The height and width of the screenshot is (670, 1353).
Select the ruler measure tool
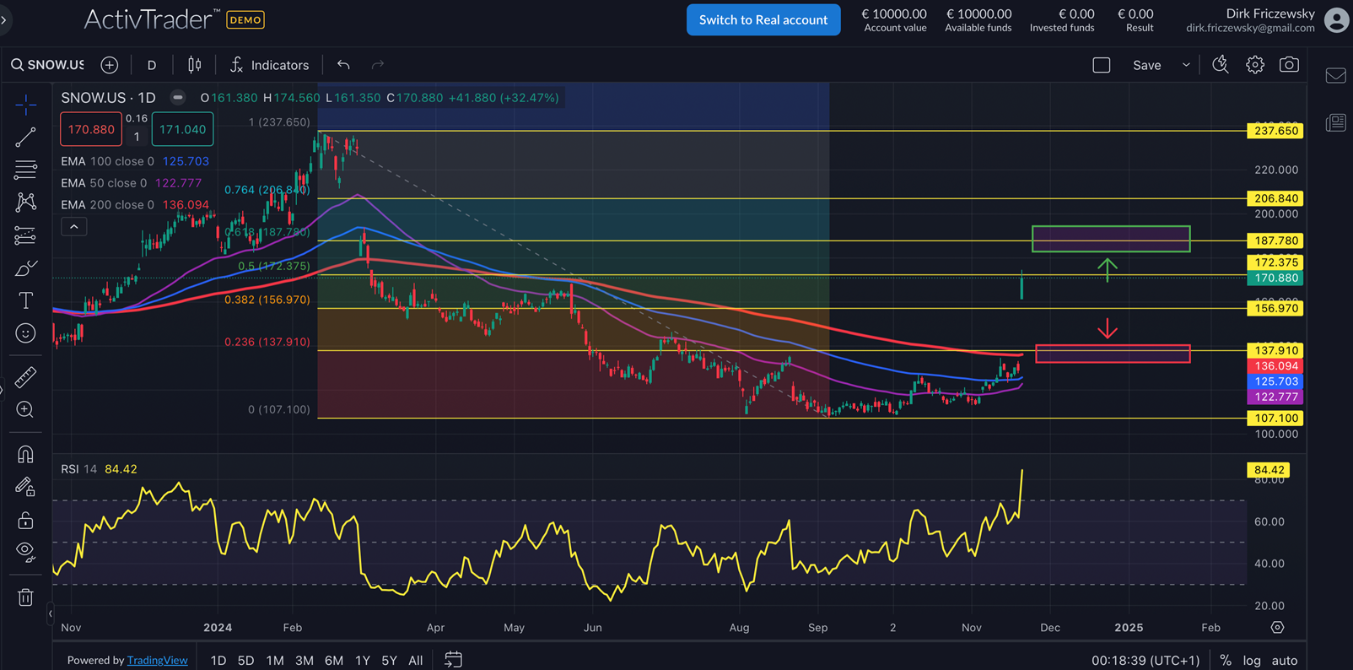tap(25, 376)
